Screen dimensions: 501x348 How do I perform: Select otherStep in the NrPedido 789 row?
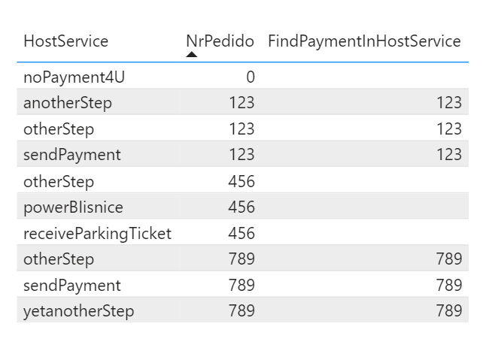59,259
